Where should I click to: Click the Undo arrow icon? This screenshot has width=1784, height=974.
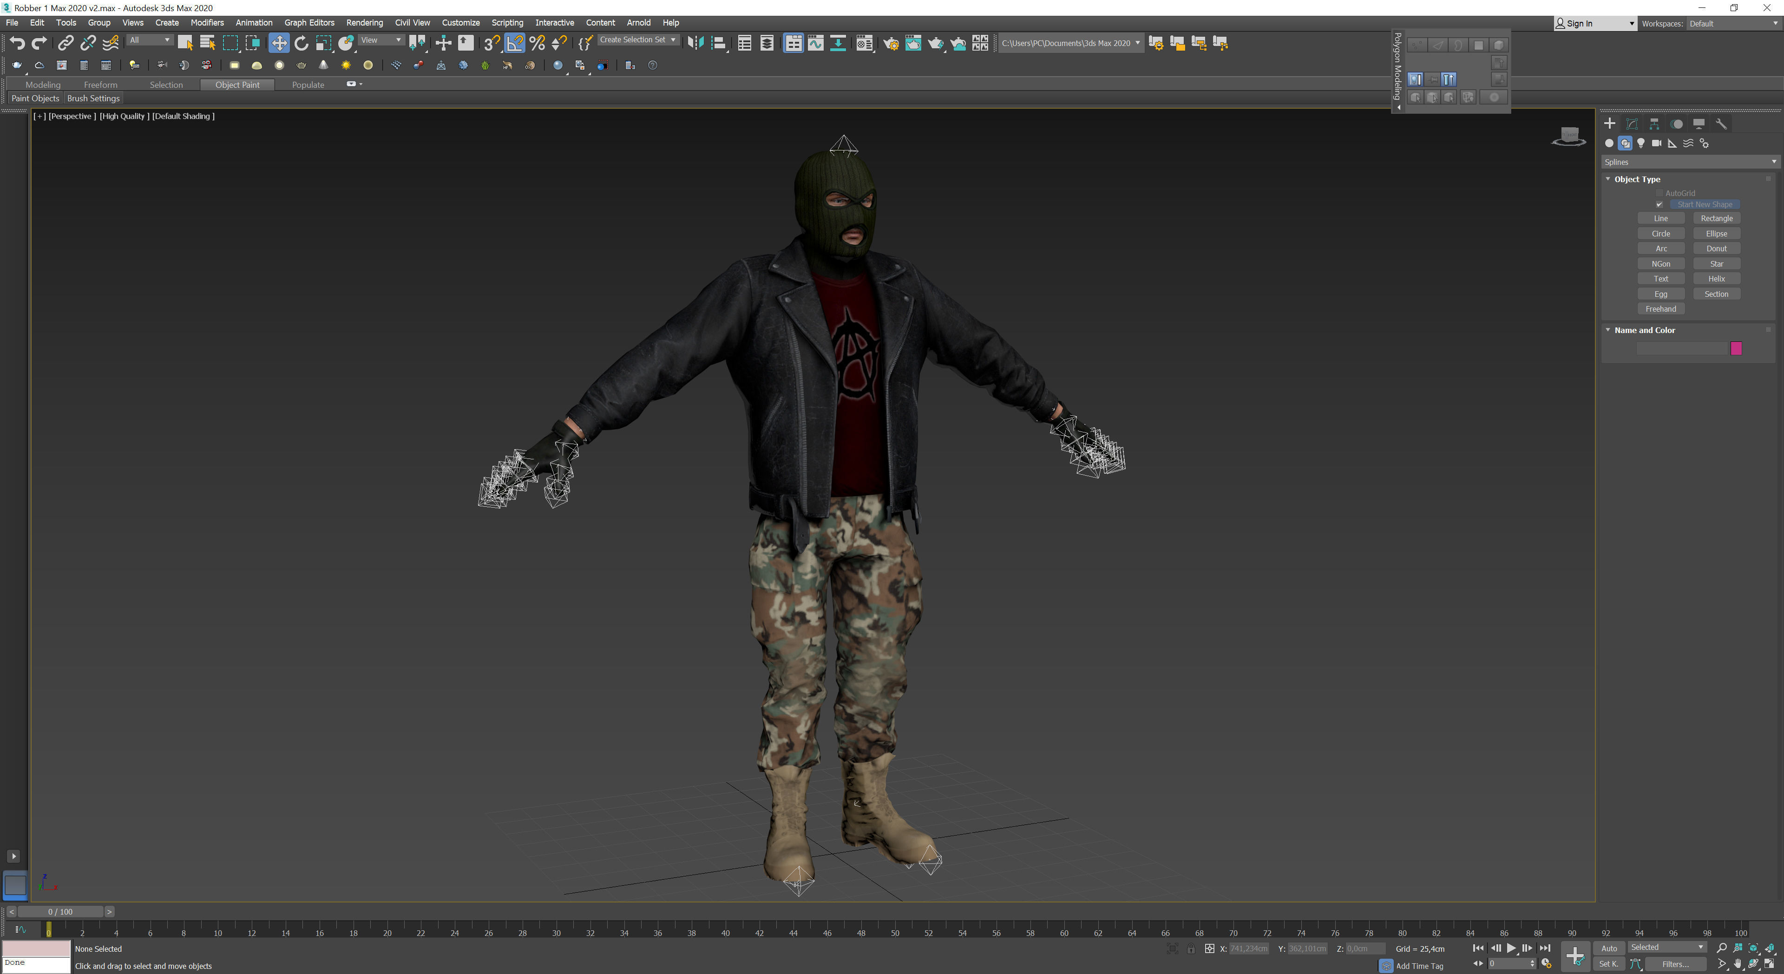(x=17, y=43)
